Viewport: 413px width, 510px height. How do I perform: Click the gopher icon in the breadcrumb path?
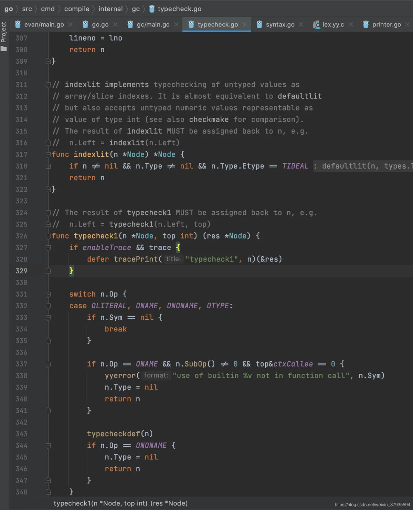(x=152, y=9)
